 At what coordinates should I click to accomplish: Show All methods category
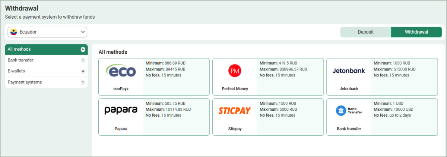[19, 49]
